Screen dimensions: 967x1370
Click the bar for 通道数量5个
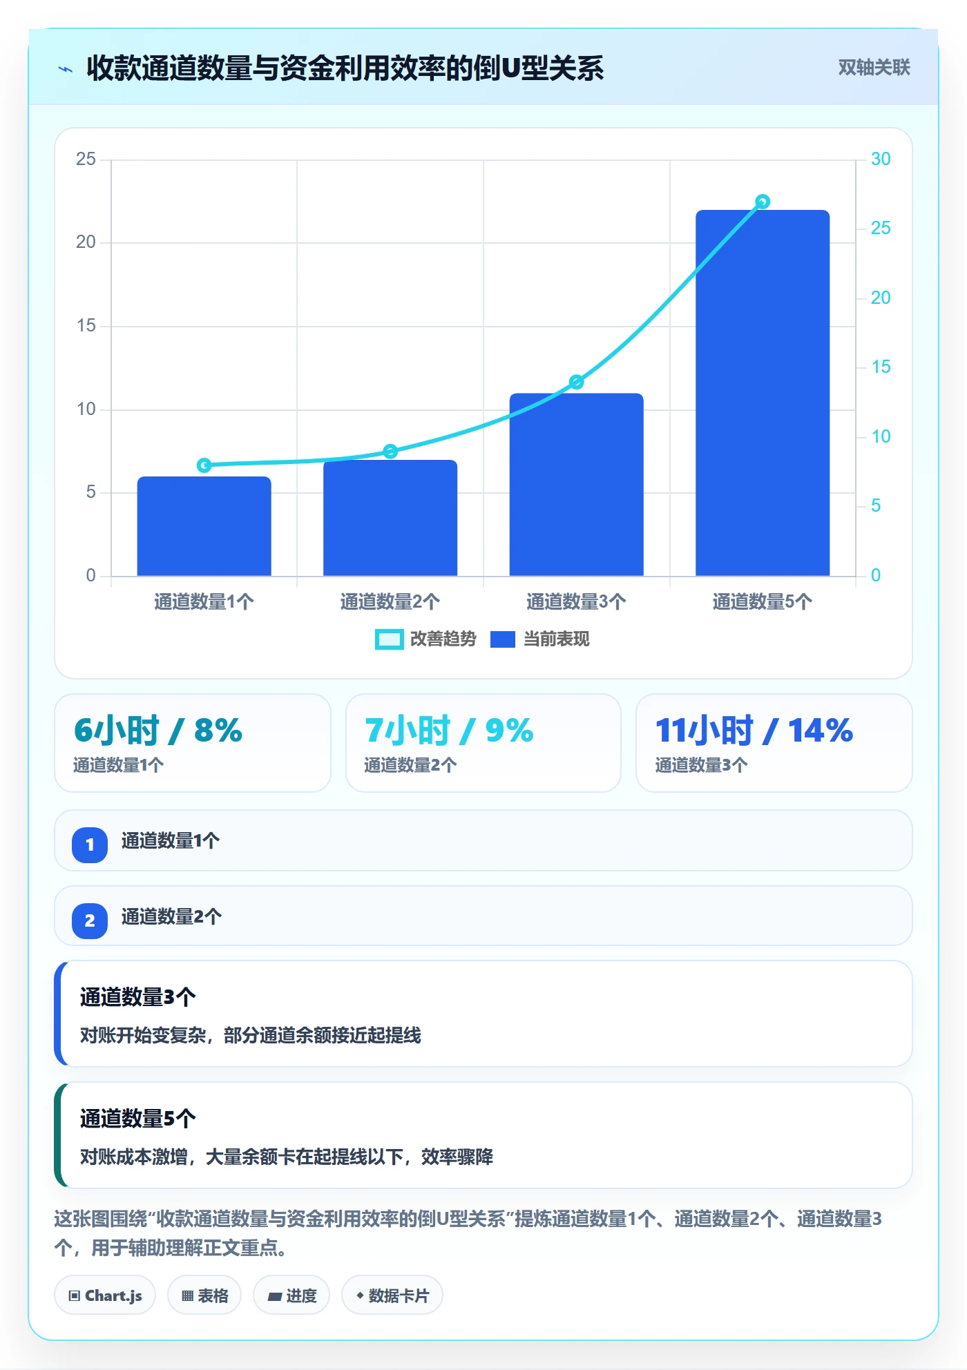(763, 393)
